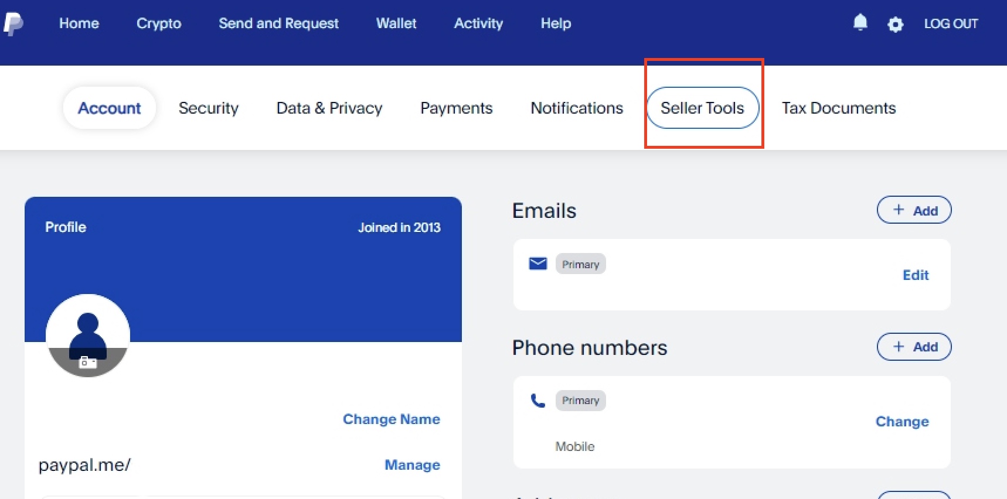Open the Data & Privacy tab
The image size is (1007, 499).
(329, 108)
